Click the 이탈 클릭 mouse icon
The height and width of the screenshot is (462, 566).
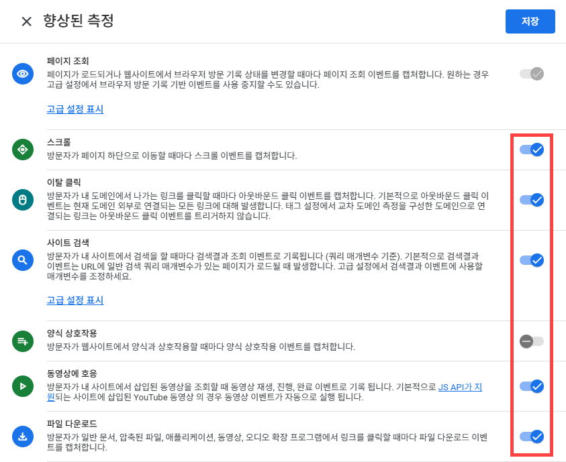(x=23, y=199)
